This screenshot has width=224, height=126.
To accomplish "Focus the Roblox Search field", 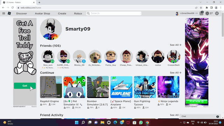I will pos(114,13).
